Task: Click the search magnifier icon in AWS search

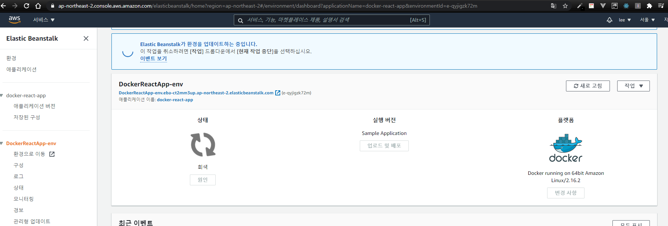Action: click(240, 21)
